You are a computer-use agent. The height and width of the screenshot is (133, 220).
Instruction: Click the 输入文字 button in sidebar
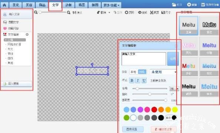(x=17, y=14)
